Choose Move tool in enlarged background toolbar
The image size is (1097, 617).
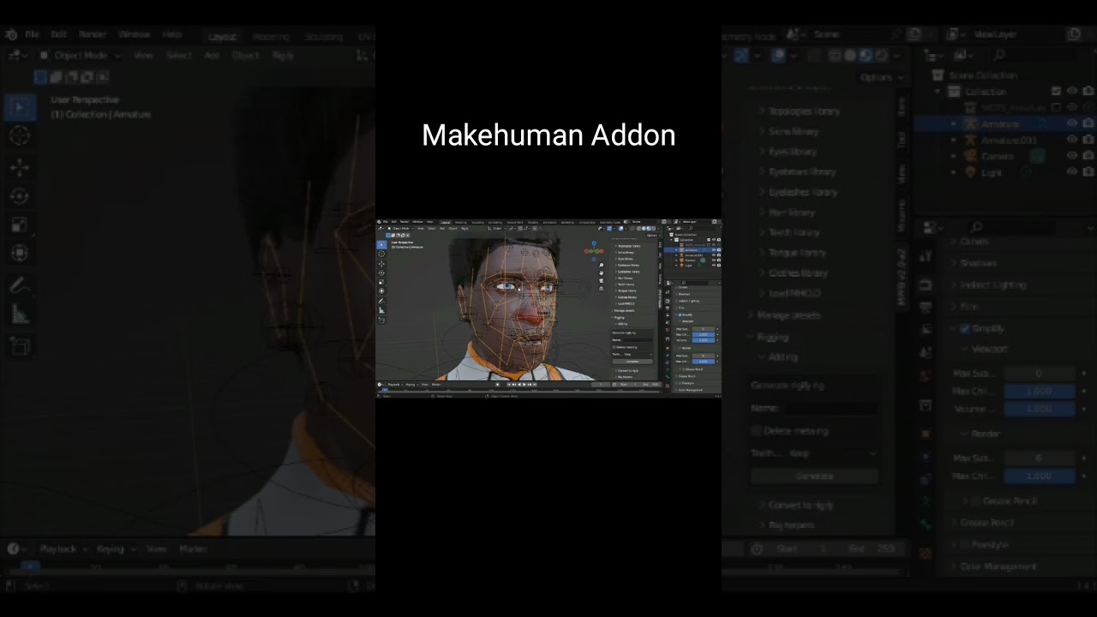(20, 168)
